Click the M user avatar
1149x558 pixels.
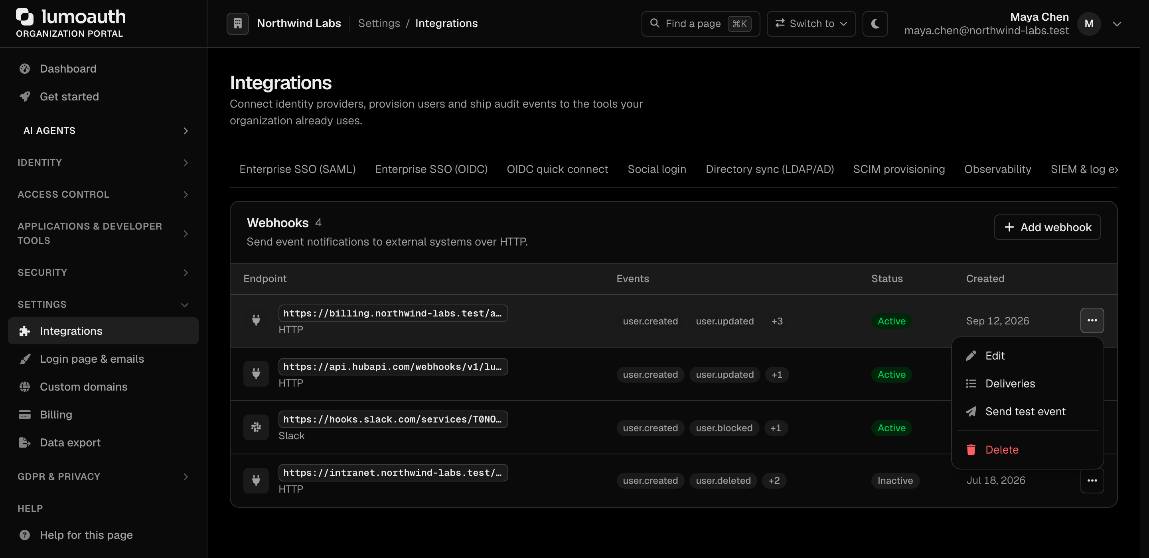[x=1089, y=24]
